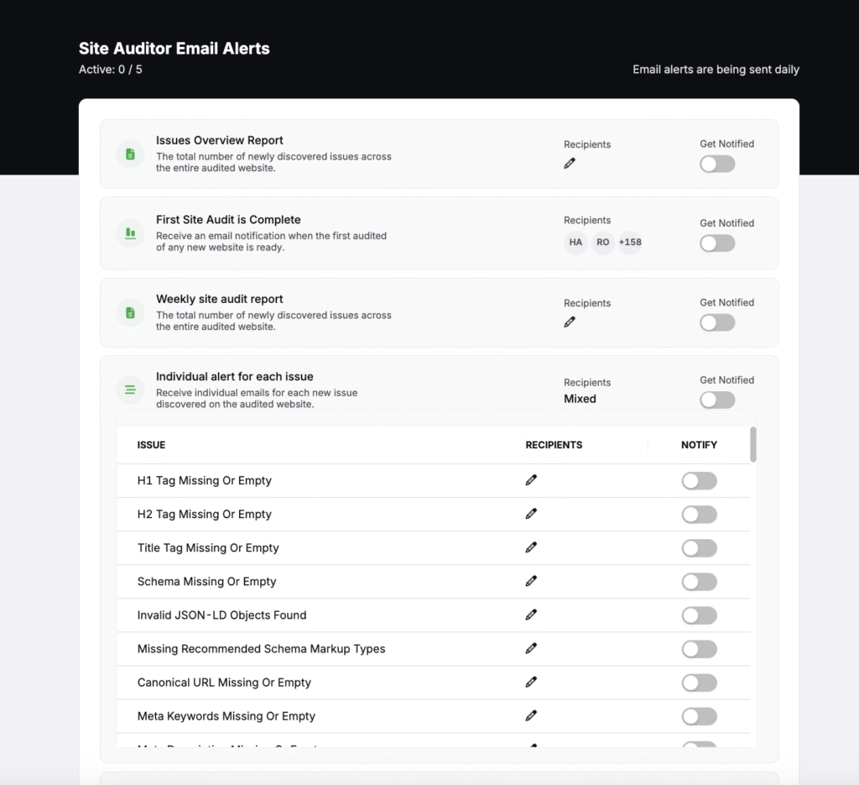Toggle notify for Meta Keywords Missing Or Empty

pyautogui.click(x=699, y=716)
